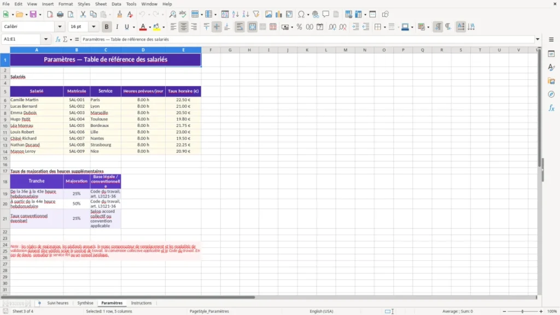Click the Sort descending icon
Image resolution: width=560 pixels, height=315 pixels.
click(x=246, y=14)
